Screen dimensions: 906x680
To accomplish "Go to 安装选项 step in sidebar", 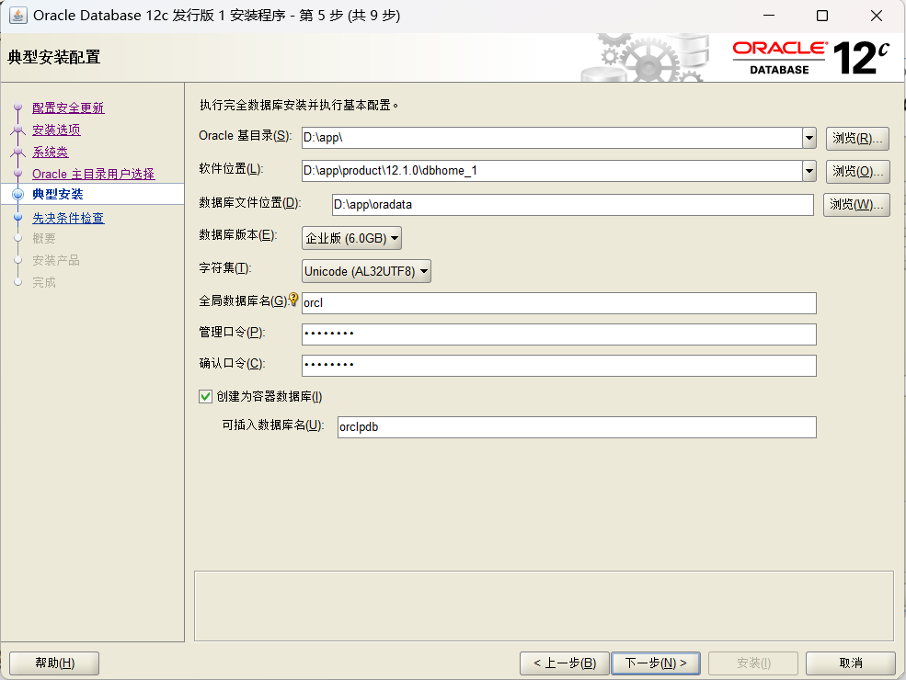I will pyautogui.click(x=56, y=130).
